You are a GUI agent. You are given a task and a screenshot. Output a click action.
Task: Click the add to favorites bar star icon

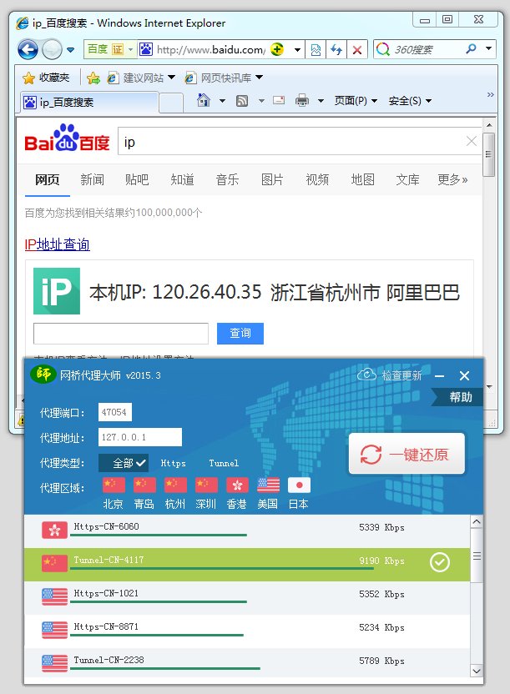(x=93, y=78)
